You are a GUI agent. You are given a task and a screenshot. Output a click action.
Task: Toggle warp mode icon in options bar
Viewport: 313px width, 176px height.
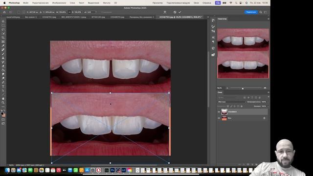pyautogui.click(x=165, y=12)
